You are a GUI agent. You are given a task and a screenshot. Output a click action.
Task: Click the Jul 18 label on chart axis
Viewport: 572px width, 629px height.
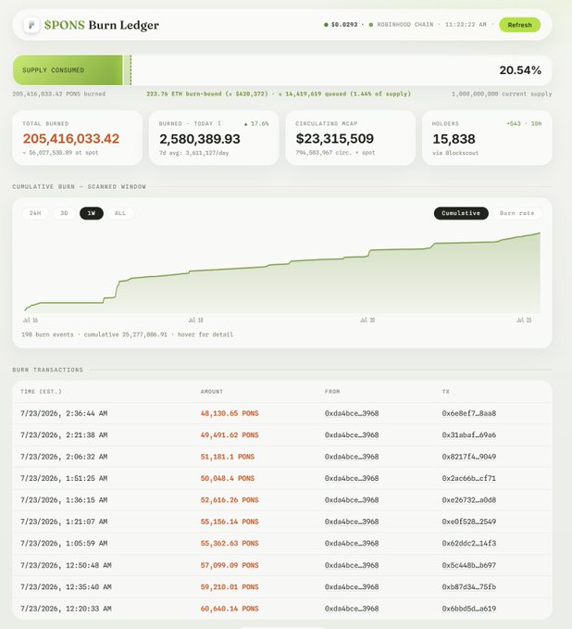pyautogui.click(x=195, y=321)
